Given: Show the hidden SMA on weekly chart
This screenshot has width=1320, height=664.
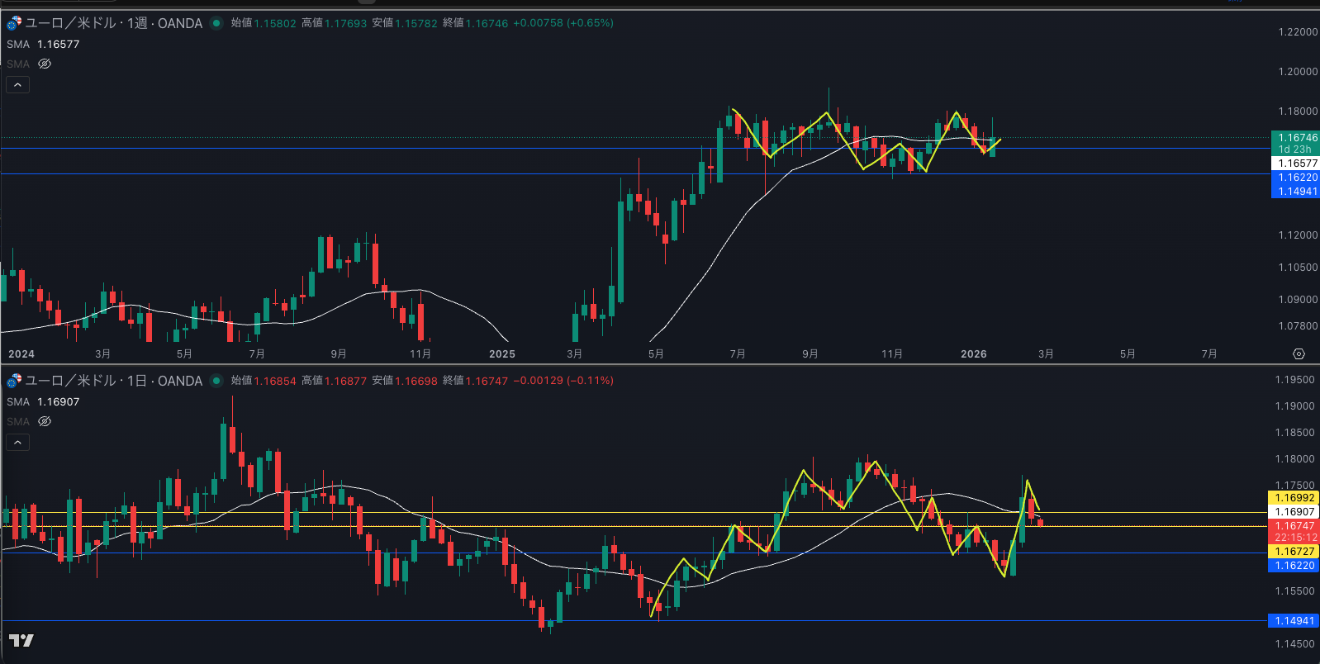Looking at the screenshot, I should pos(45,64).
